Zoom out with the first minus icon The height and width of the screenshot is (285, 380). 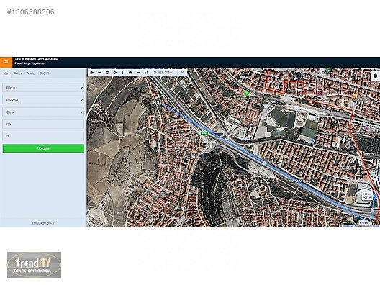[x=99, y=73]
